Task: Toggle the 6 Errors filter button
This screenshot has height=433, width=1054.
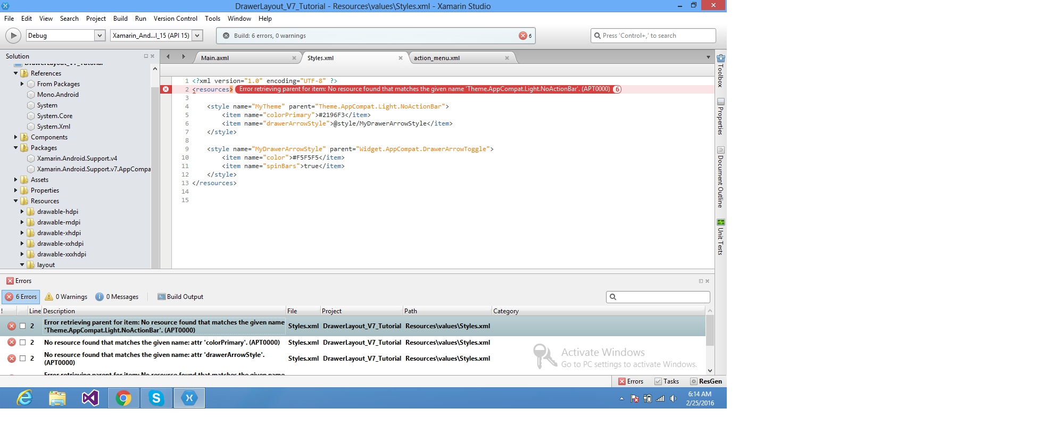Action: coord(21,297)
